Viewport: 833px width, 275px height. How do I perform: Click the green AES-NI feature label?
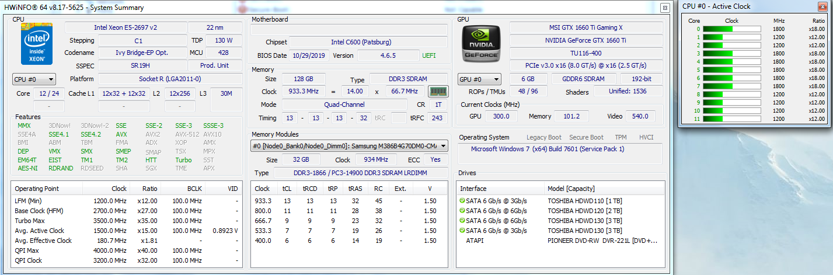27,168
